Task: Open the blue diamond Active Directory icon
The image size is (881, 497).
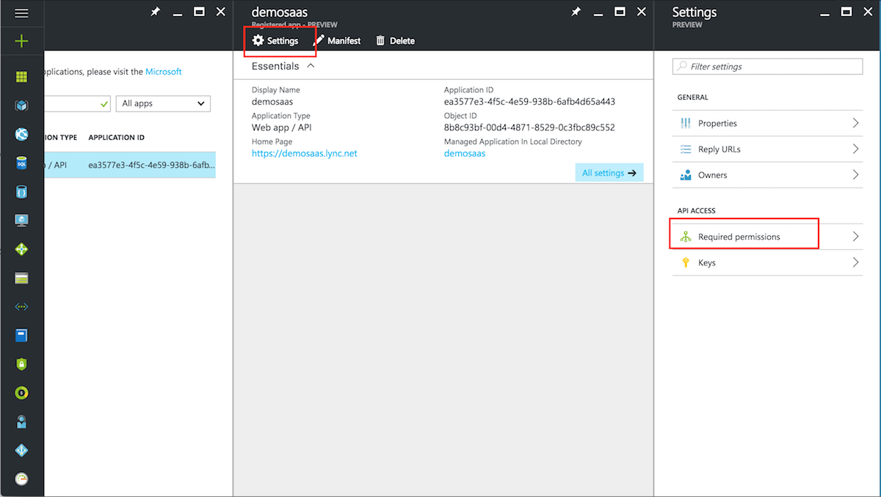Action: coord(21,450)
